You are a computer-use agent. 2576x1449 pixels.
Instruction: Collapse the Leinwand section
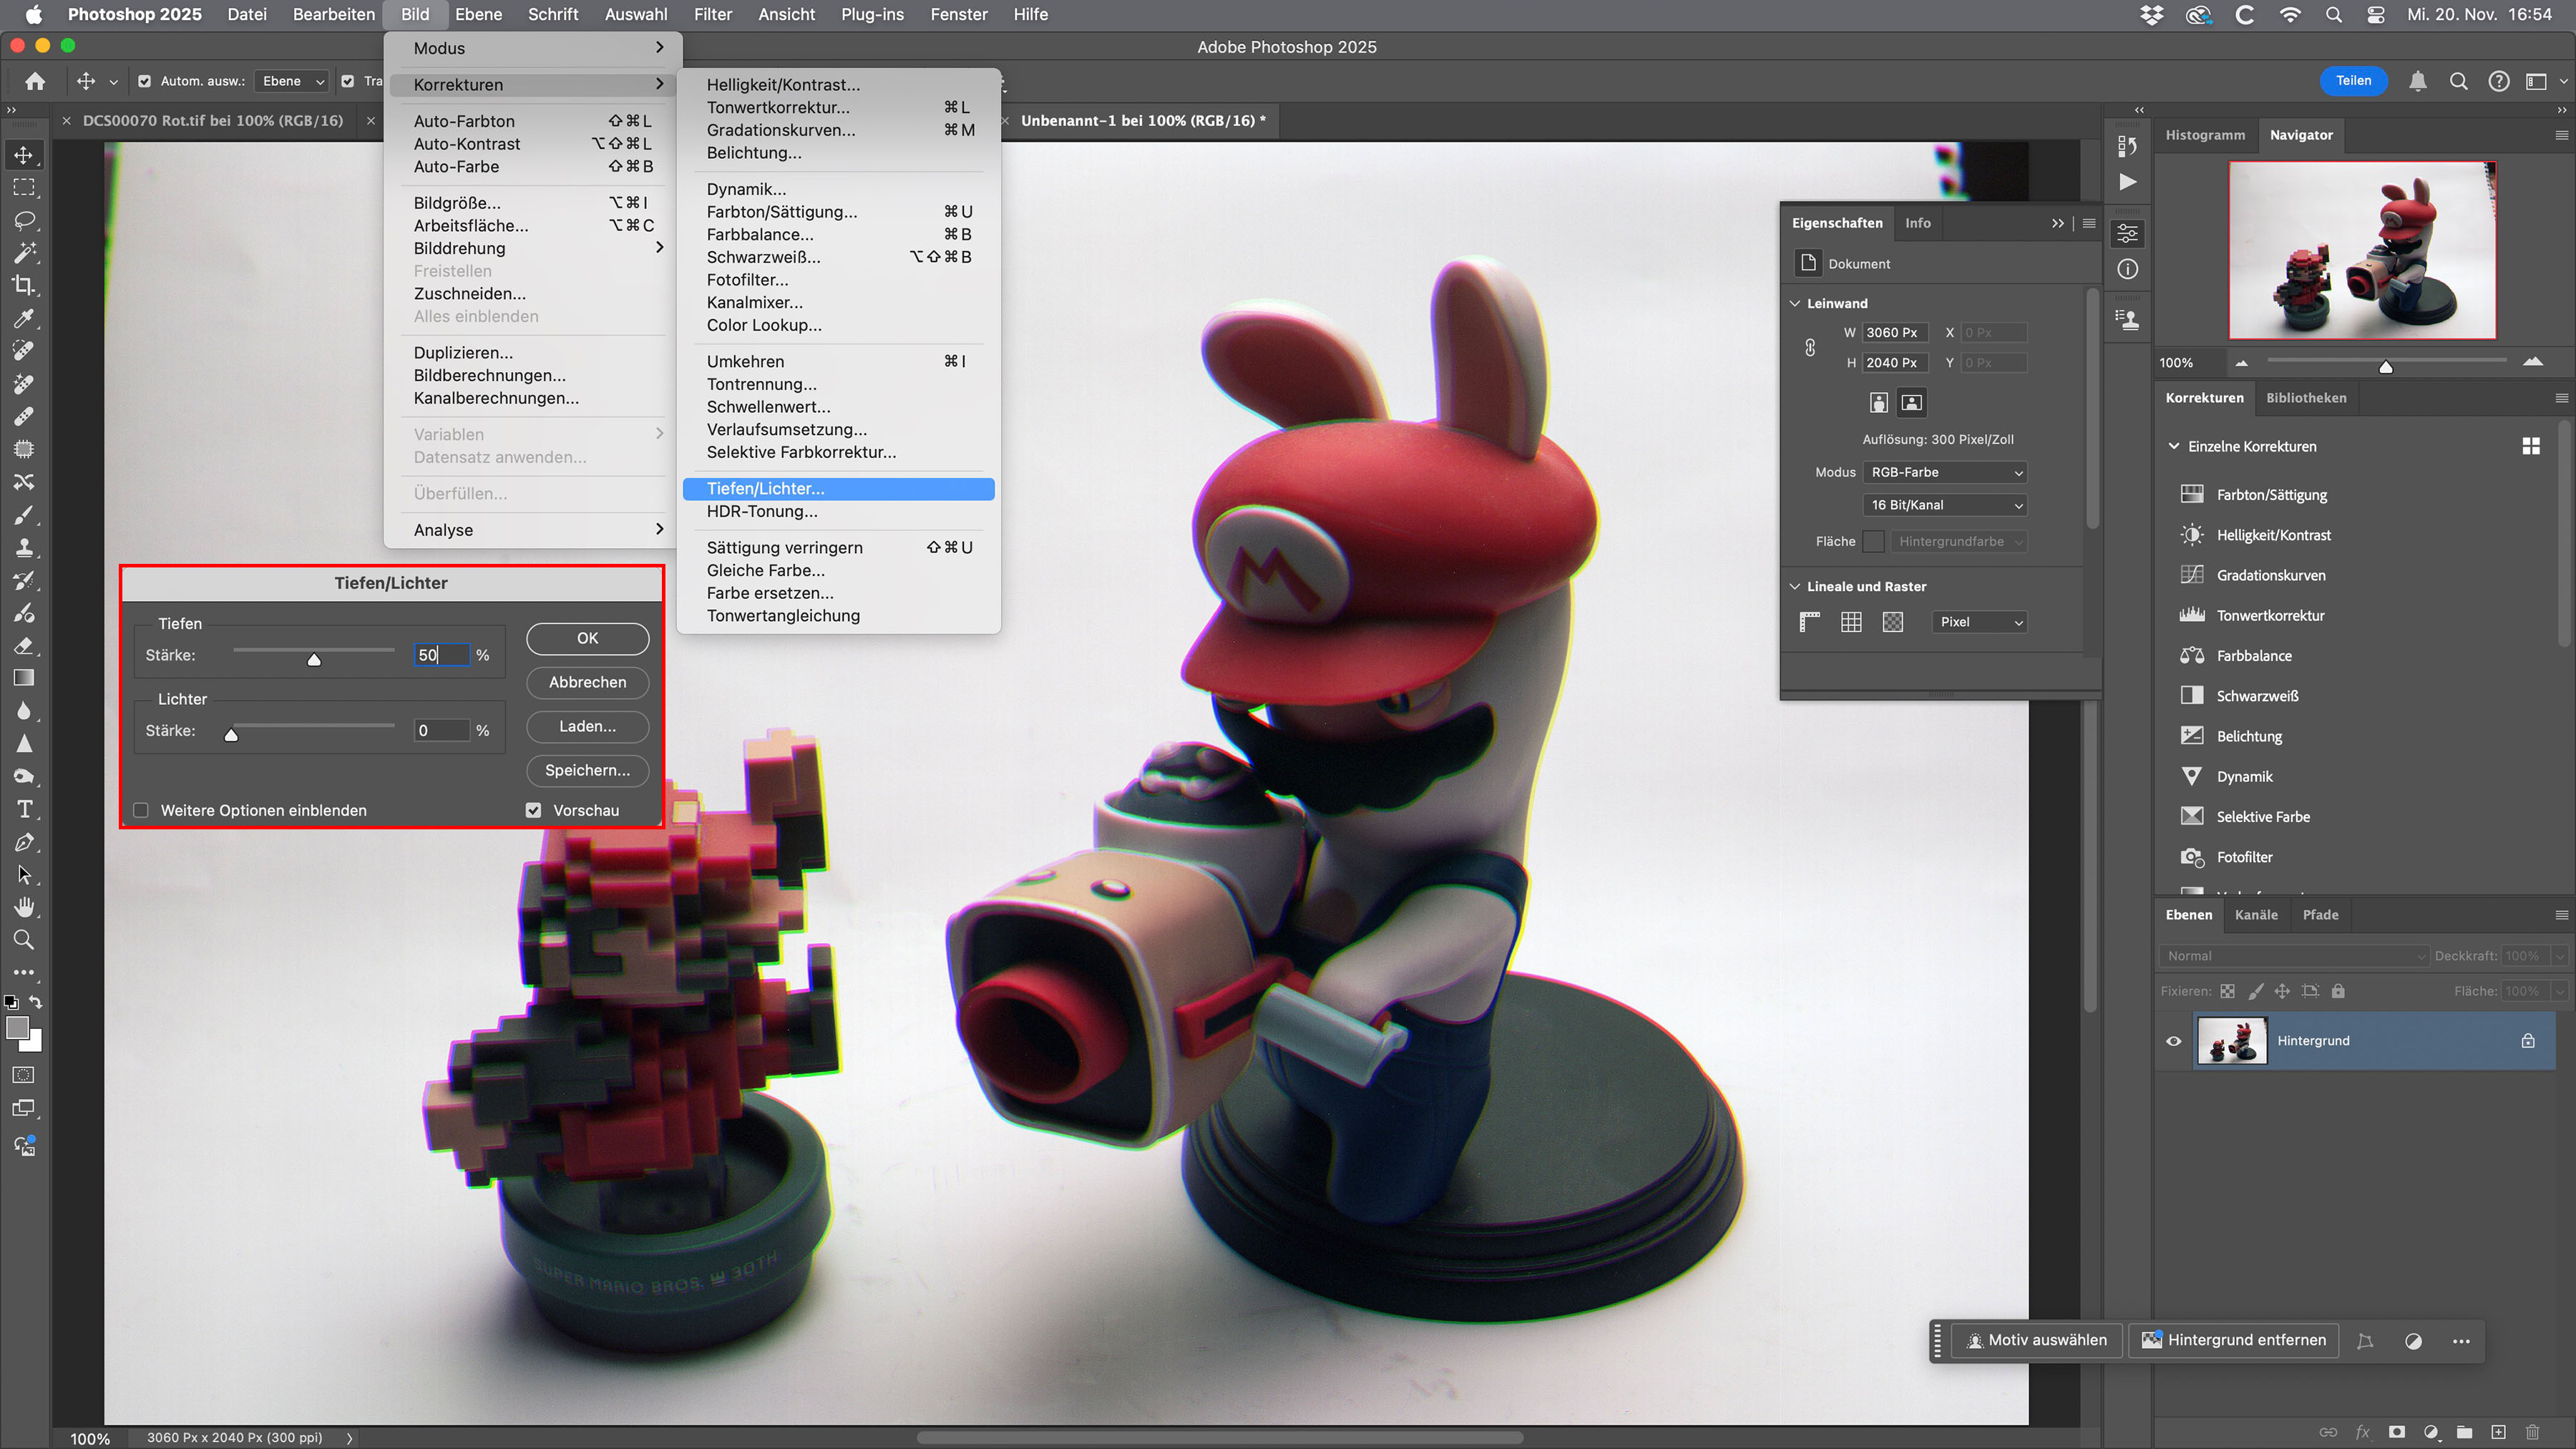[x=1795, y=303]
